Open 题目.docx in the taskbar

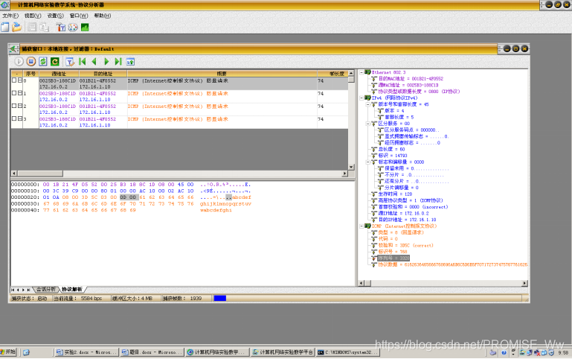[x=152, y=352]
